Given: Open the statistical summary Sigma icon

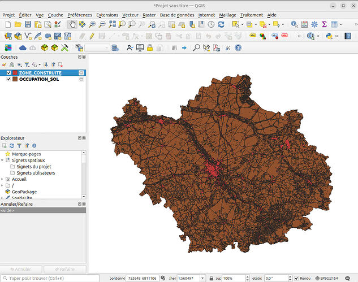Looking at the screenshot, I should 324,24.
